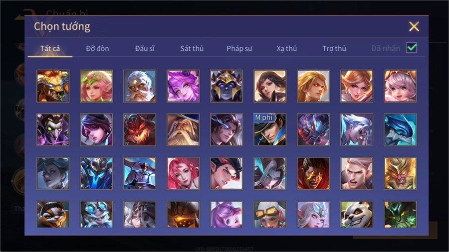Filter heroes by 'Xạ thủ' tab
This screenshot has height=252, width=449.
click(287, 49)
